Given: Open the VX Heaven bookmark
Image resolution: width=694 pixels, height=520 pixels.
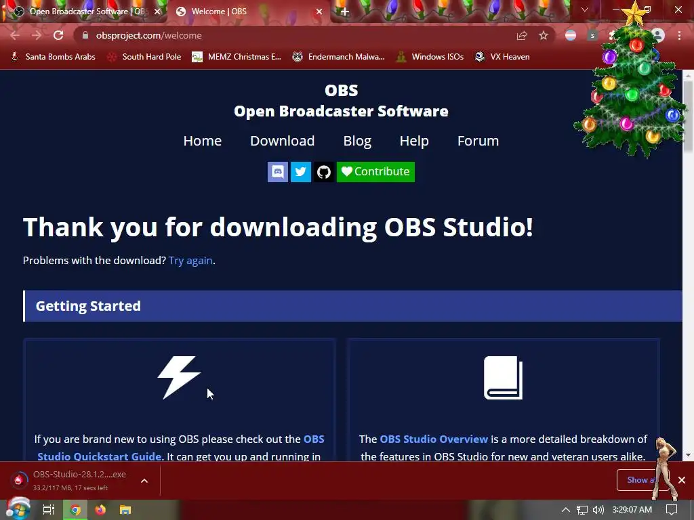Looking at the screenshot, I should (502, 57).
